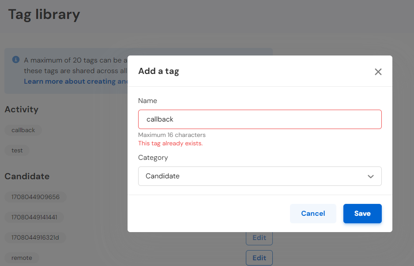Save the new tag
The width and height of the screenshot is (414, 266).
tap(362, 214)
